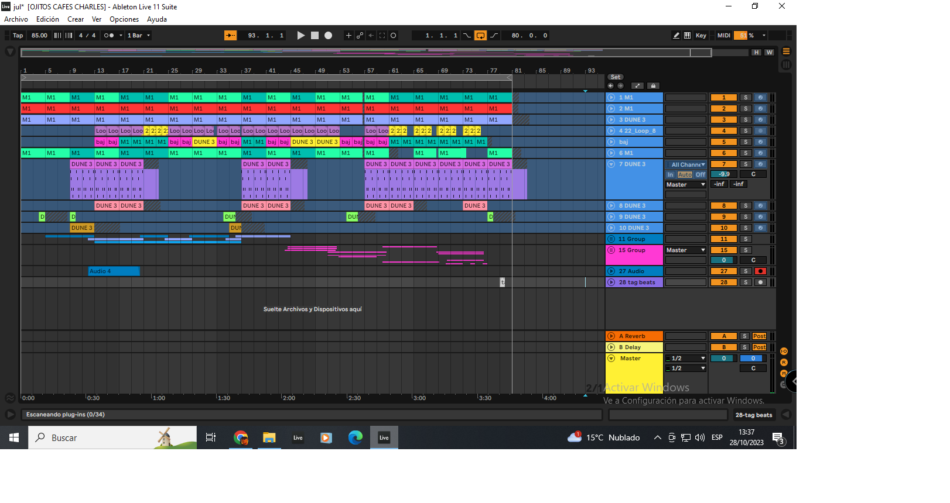Viewport: 950px width, 503px height.
Task: Open the 15 Group output Master dropdown
Action: (685, 250)
